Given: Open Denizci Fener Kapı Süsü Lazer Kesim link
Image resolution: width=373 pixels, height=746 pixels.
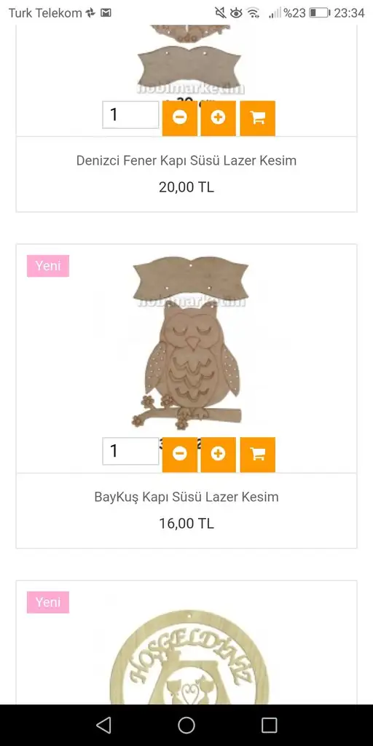Looking at the screenshot, I should click(186, 160).
